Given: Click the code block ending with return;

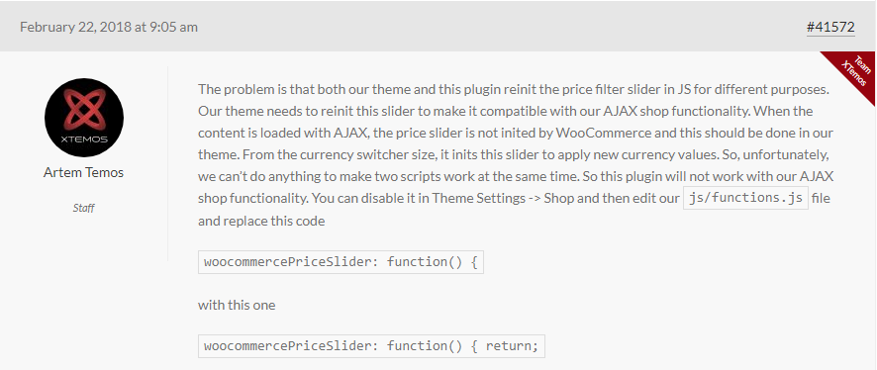Looking at the screenshot, I should pyautogui.click(x=371, y=346).
